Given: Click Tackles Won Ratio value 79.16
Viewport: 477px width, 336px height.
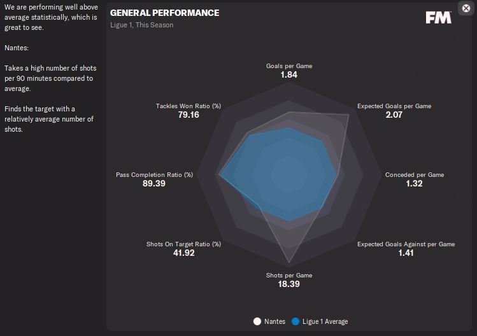Looking at the screenshot, I should (189, 115).
